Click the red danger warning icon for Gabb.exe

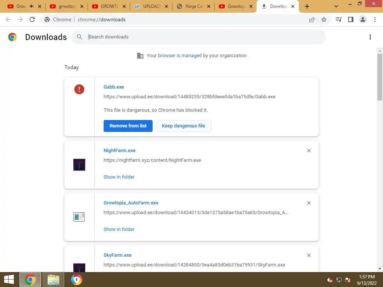79,89
